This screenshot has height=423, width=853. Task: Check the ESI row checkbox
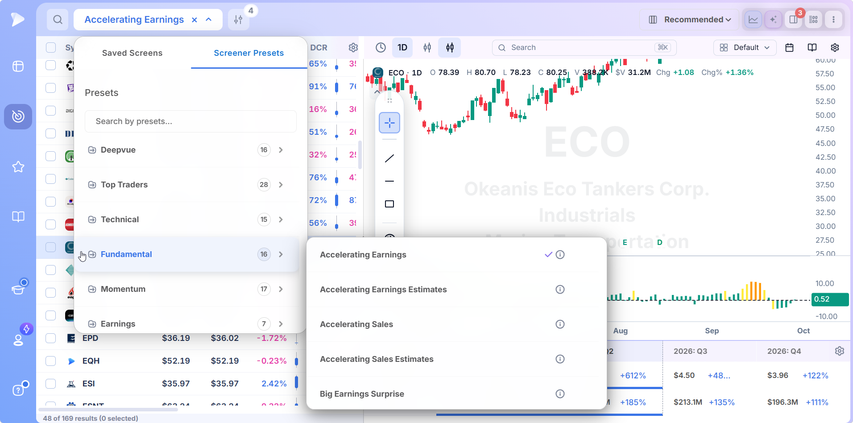[51, 384]
